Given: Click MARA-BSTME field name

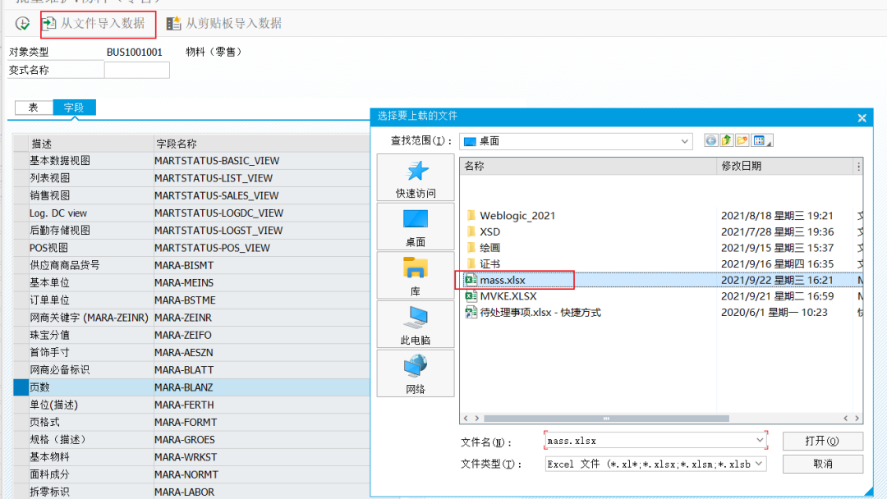Looking at the screenshot, I should click(x=185, y=300).
